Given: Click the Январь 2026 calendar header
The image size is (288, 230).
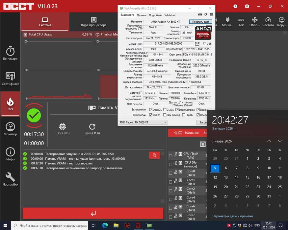Looking at the screenshot, I should pos(222,141).
